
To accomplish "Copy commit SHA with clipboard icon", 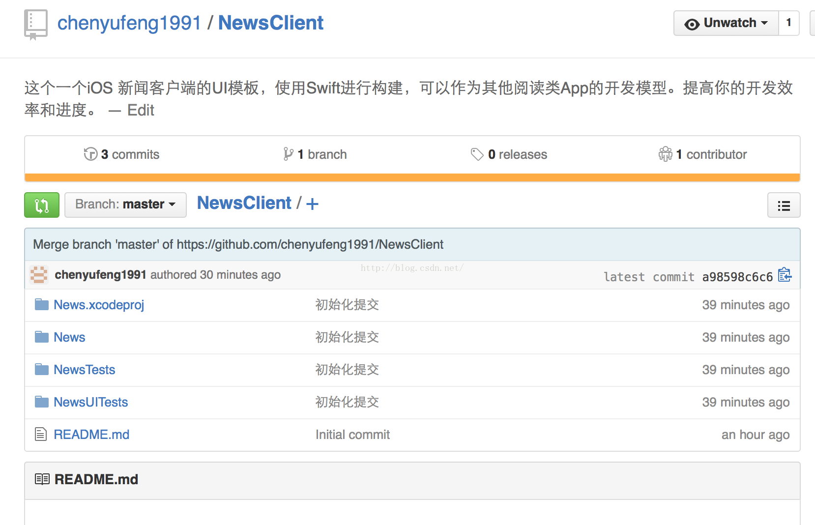I will pos(785,275).
